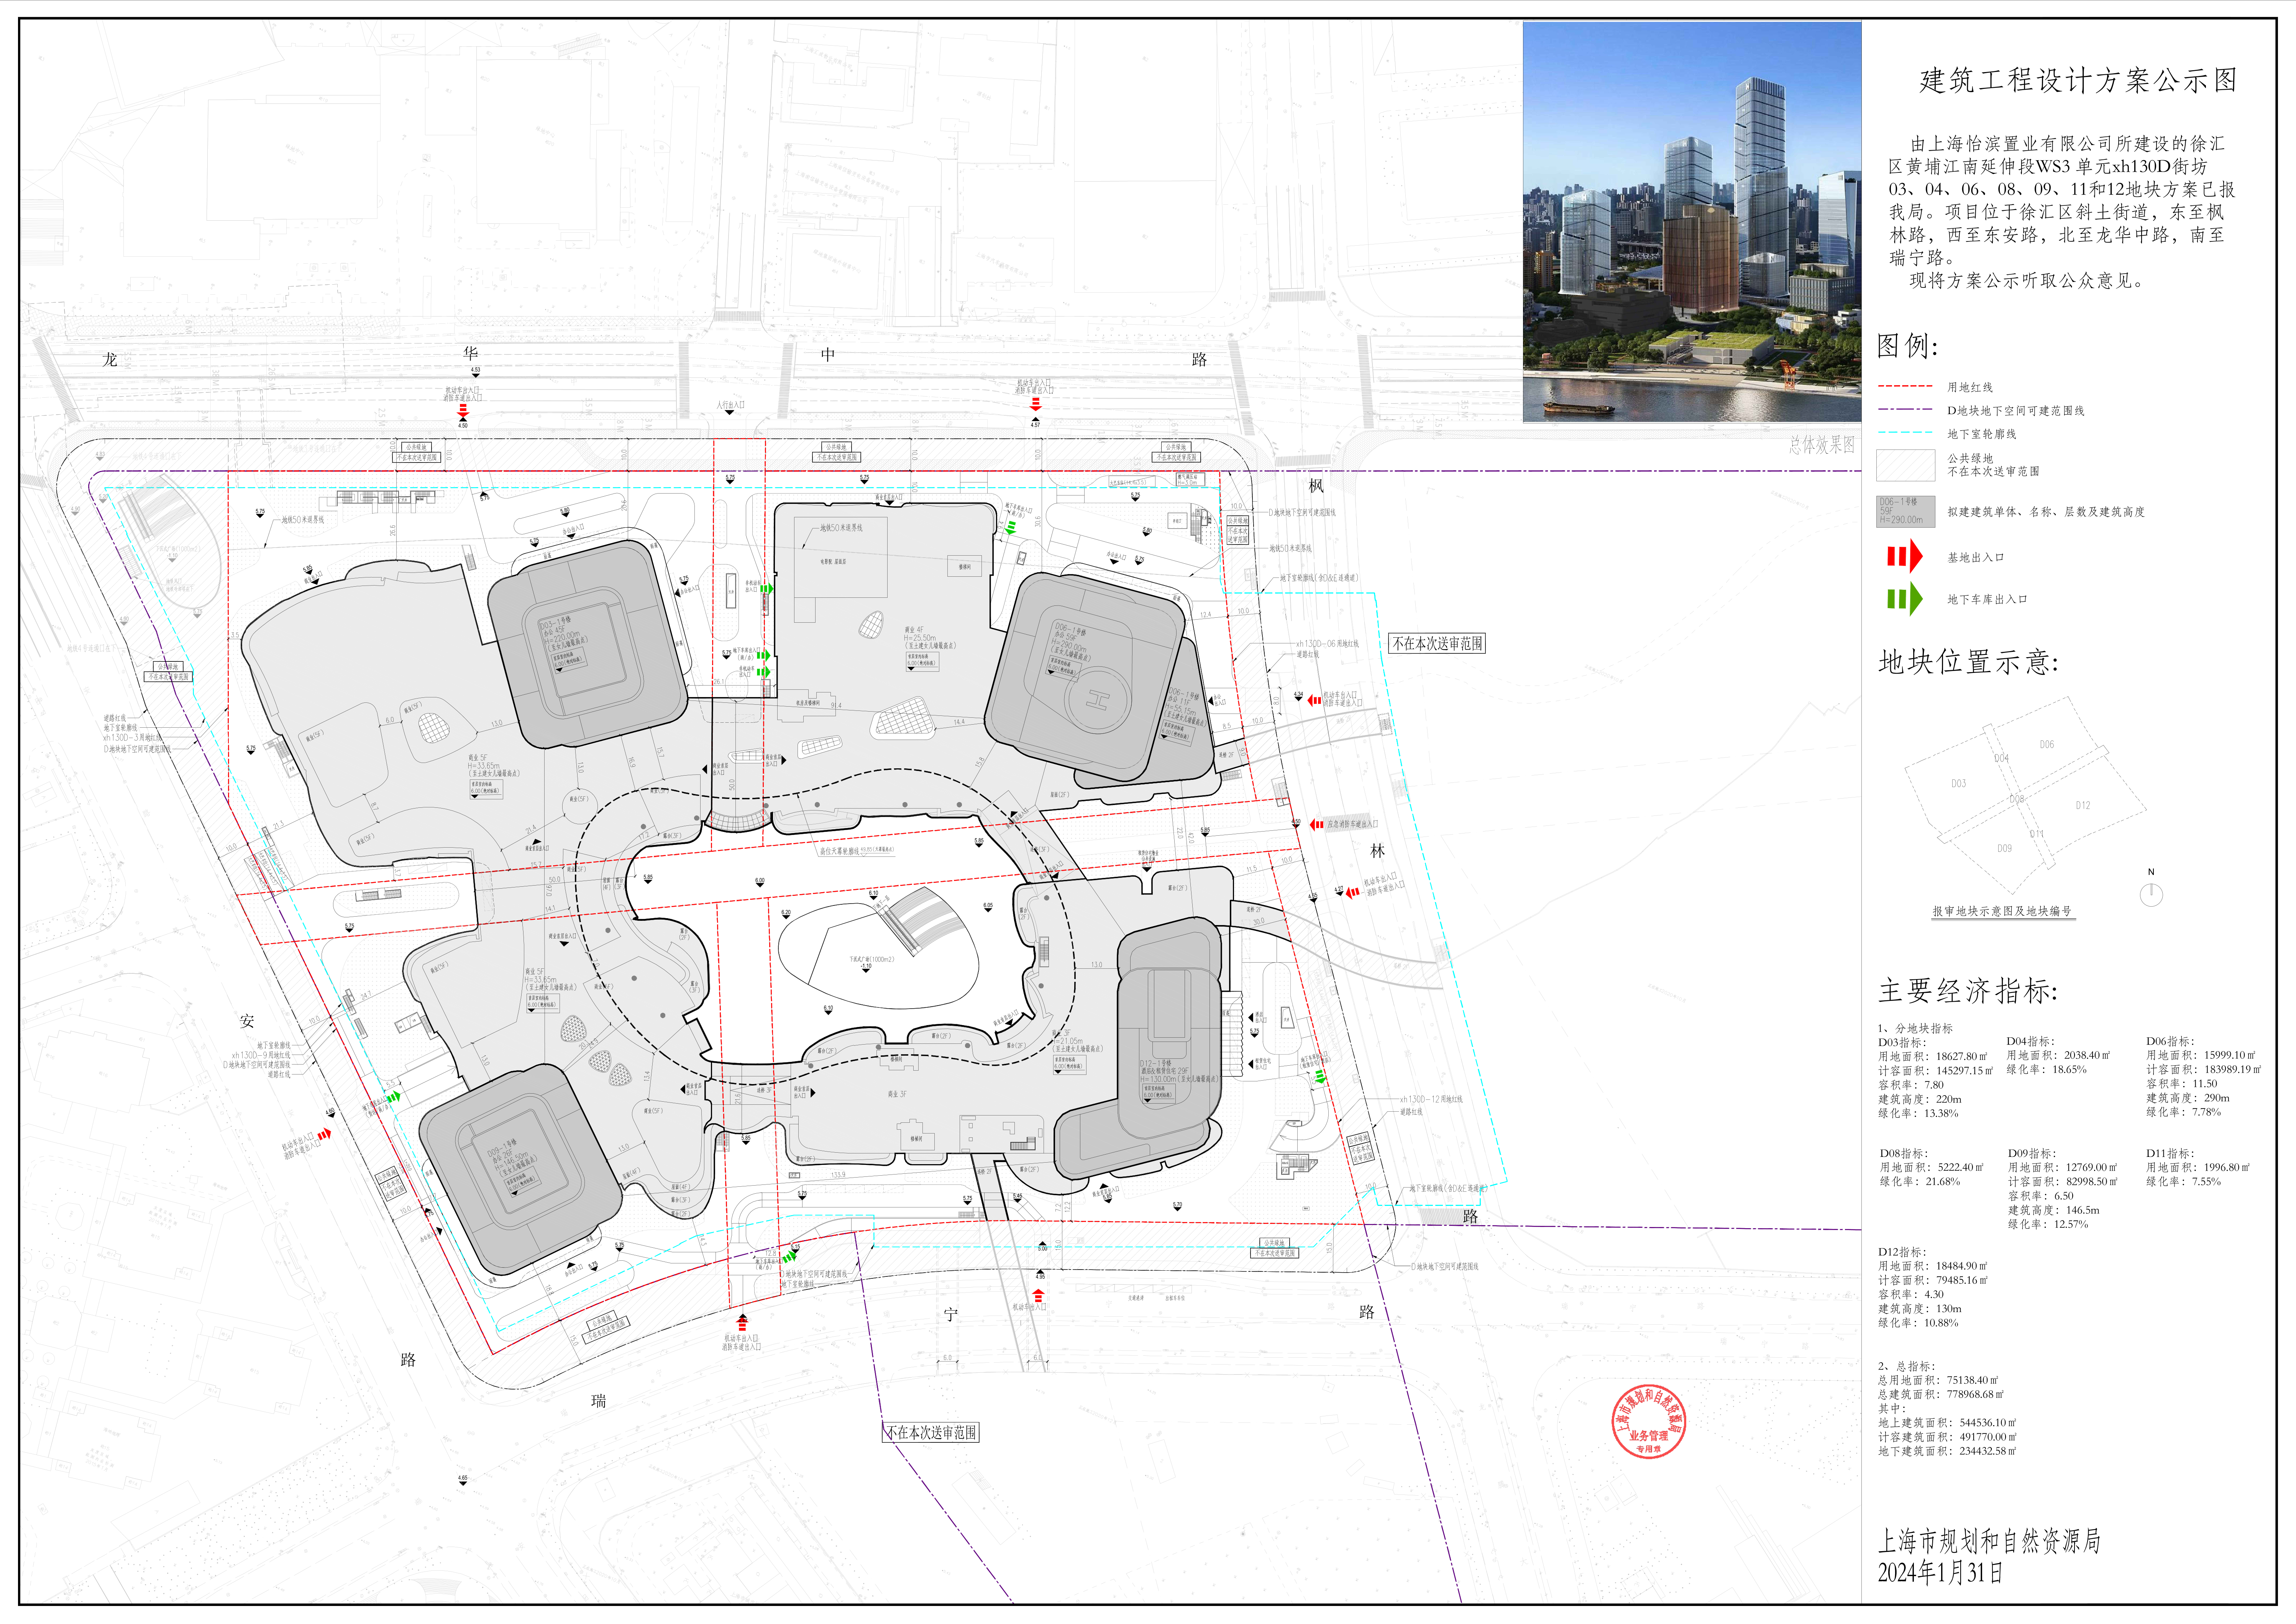Viewport: 2296px width, 1624px height.
Task: Click the D12 label in the location diagram
Action: coord(2083,805)
